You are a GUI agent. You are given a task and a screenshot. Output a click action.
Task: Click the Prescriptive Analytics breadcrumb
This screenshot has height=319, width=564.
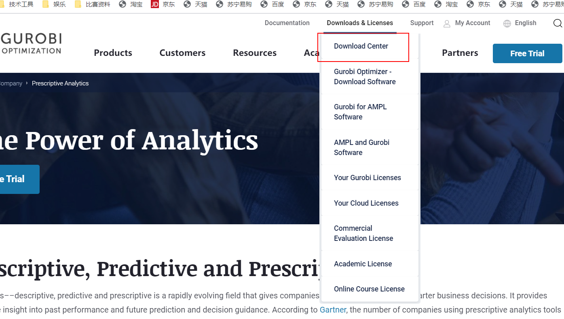tap(60, 83)
